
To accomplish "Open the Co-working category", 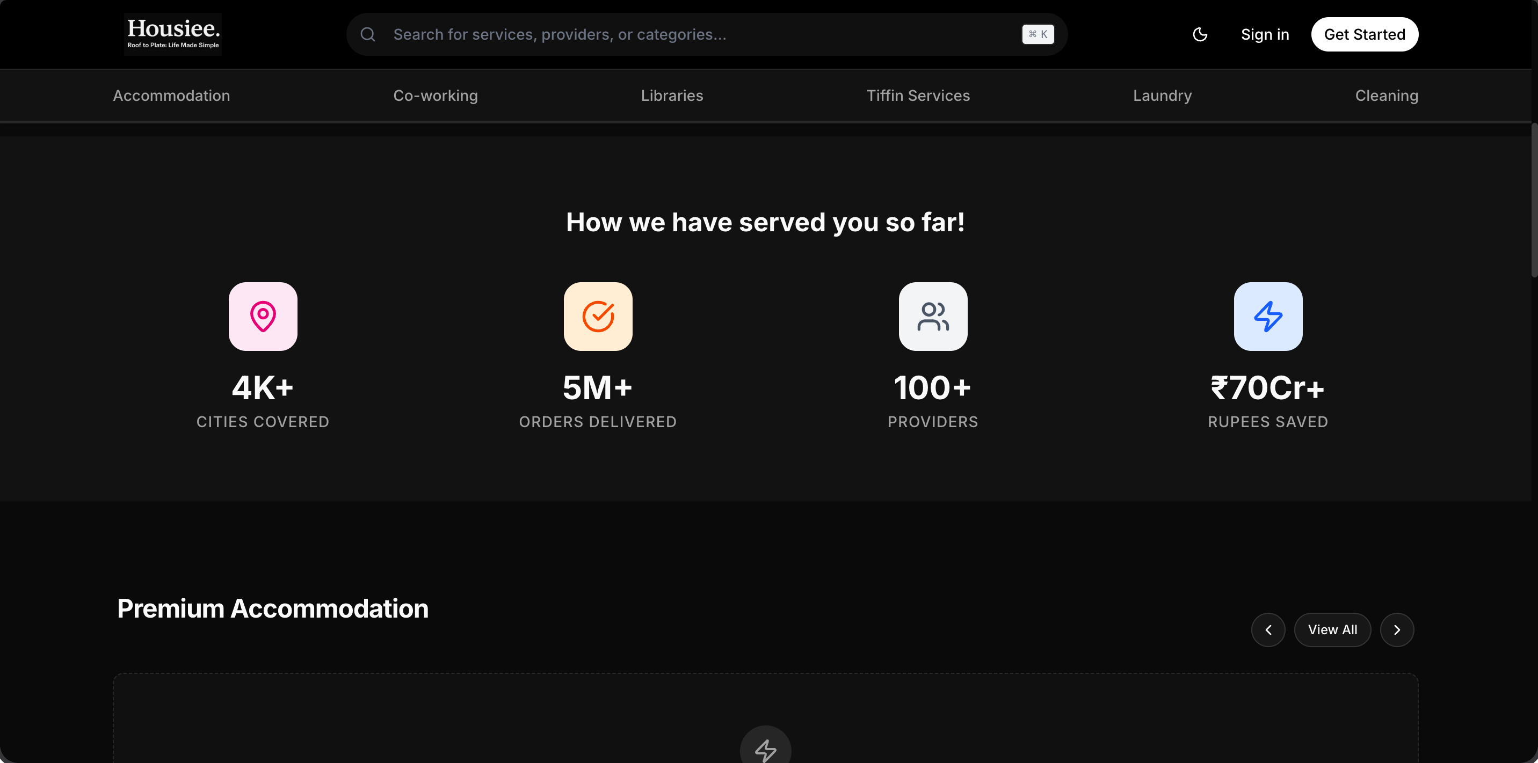I will coord(436,96).
